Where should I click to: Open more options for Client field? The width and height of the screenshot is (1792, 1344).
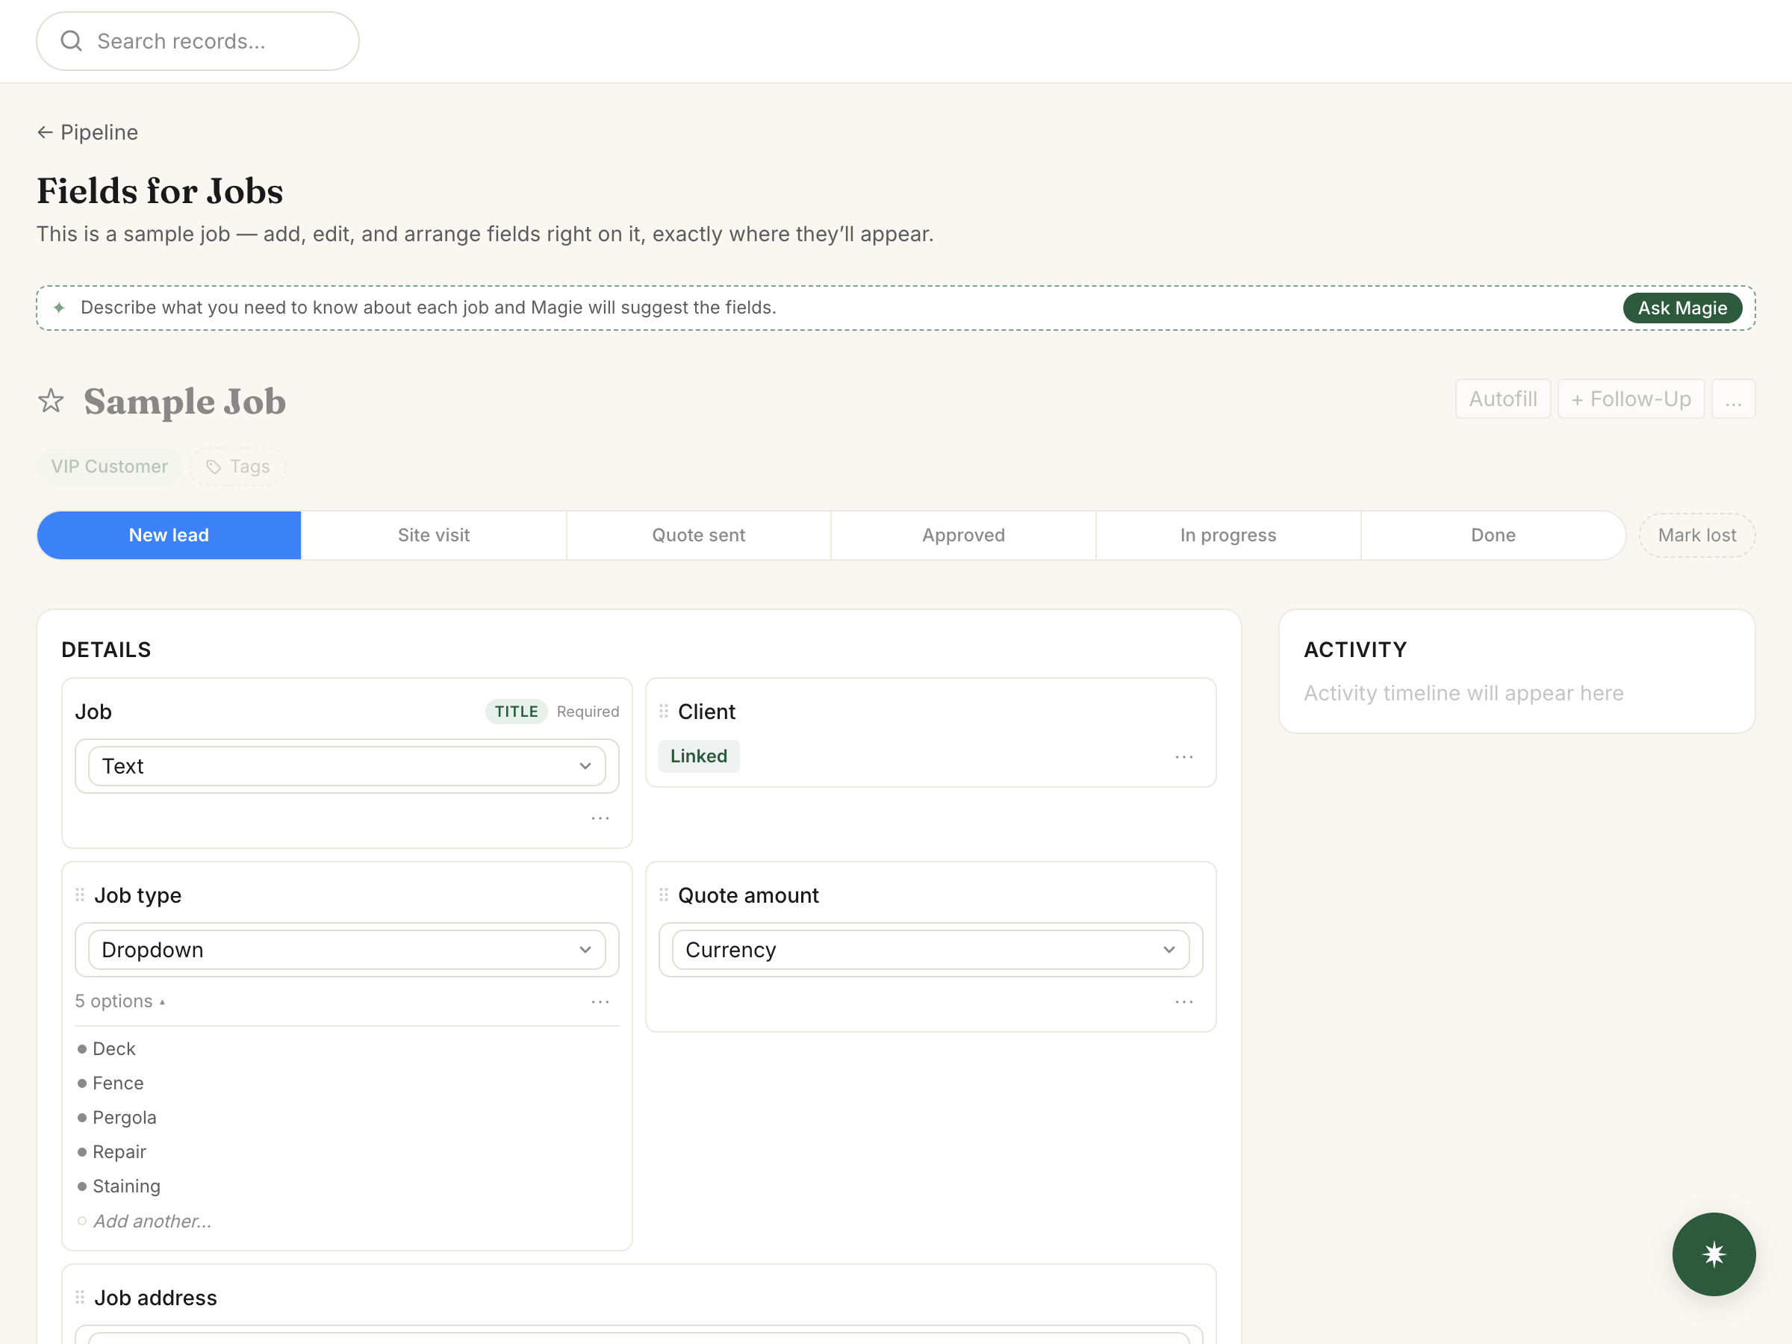(x=1183, y=756)
